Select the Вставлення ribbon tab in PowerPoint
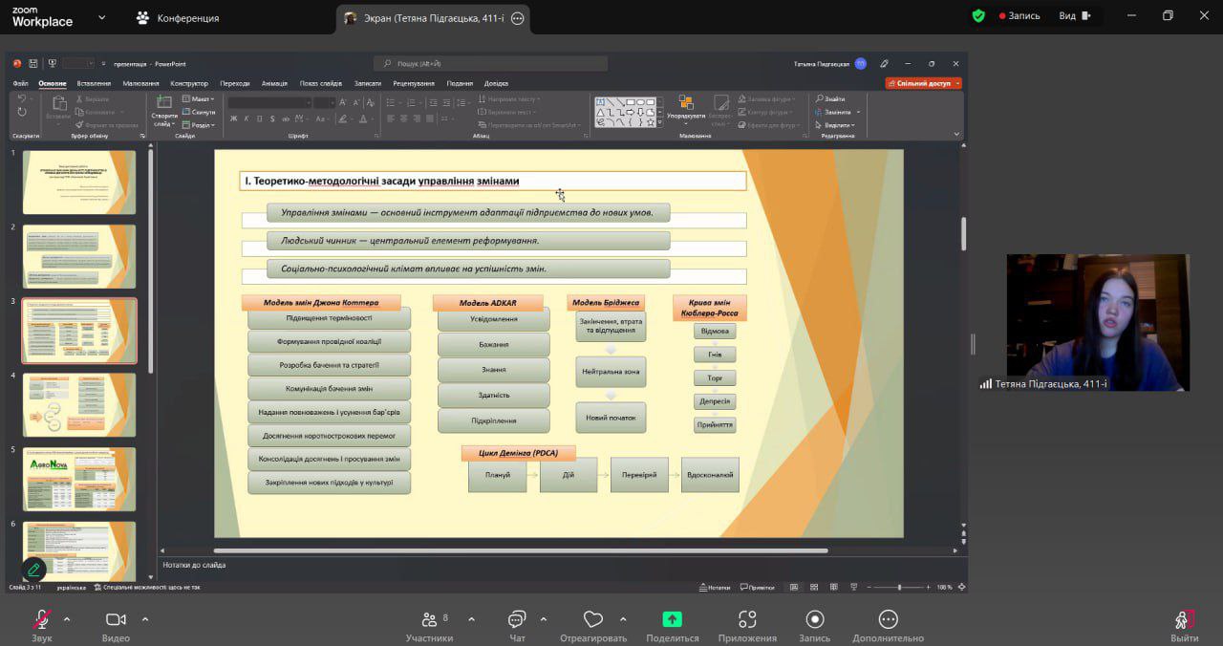The image size is (1223, 646). click(94, 83)
